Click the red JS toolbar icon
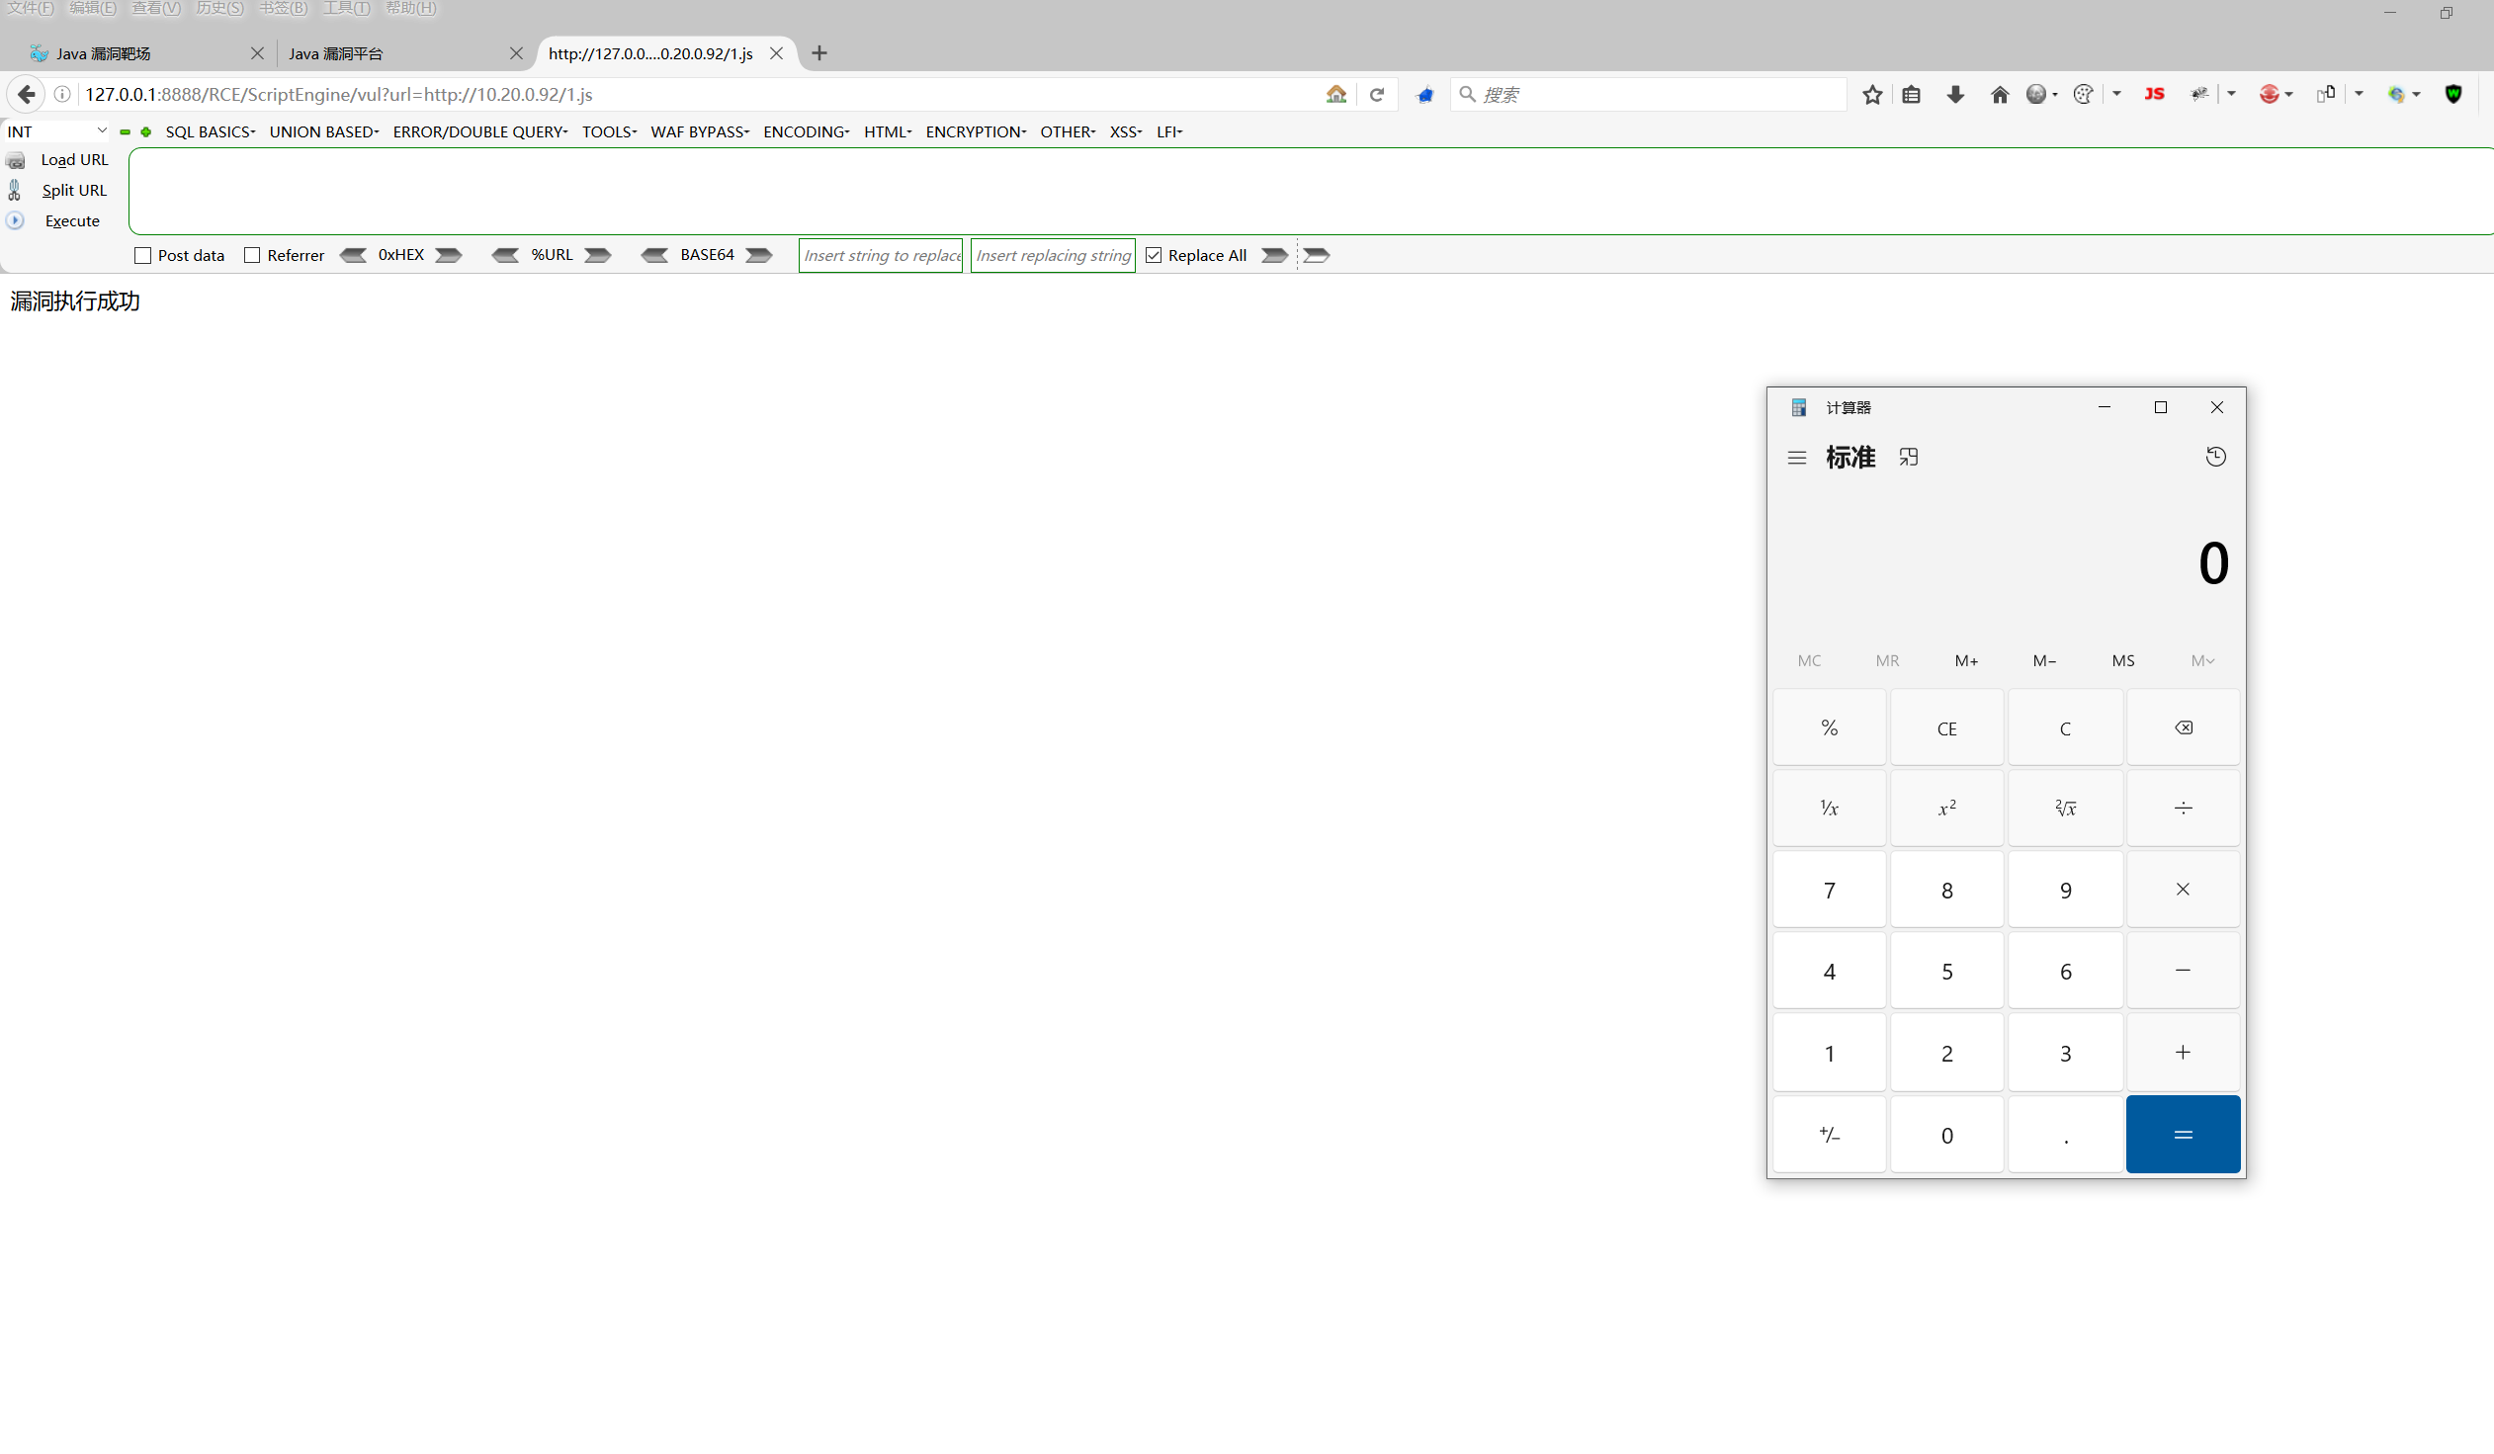This screenshot has height=1454, width=2494. pos(2154,94)
